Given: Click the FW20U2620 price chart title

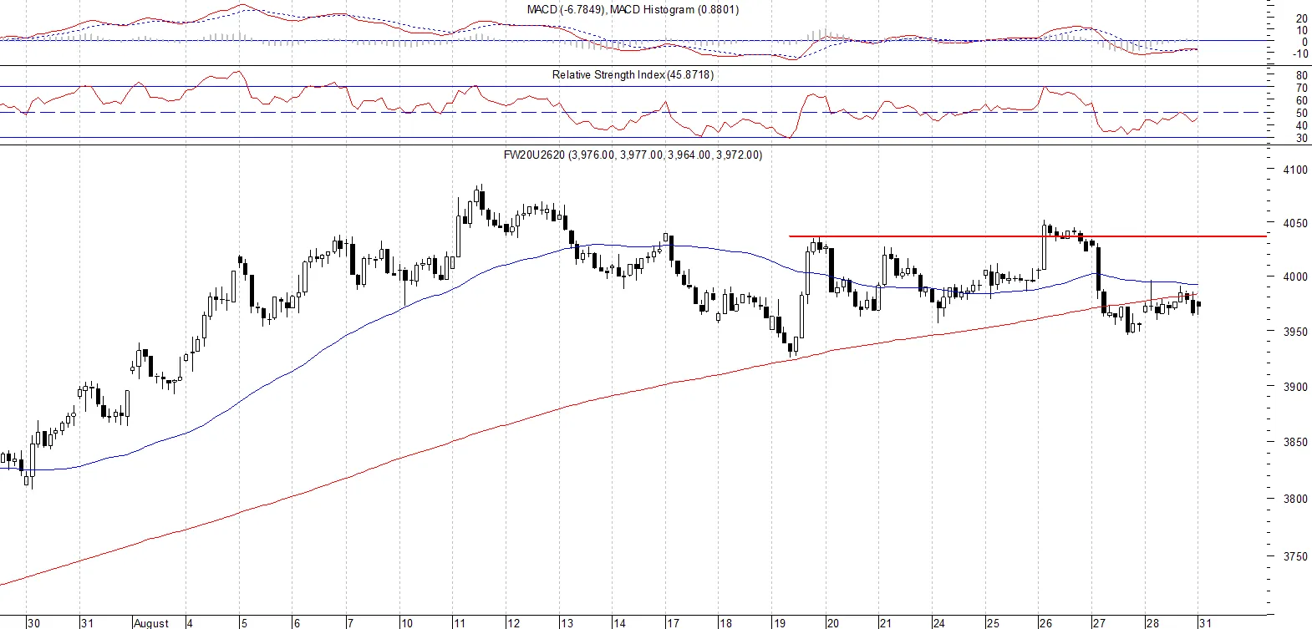Looking at the screenshot, I should [x=633, y=155].
